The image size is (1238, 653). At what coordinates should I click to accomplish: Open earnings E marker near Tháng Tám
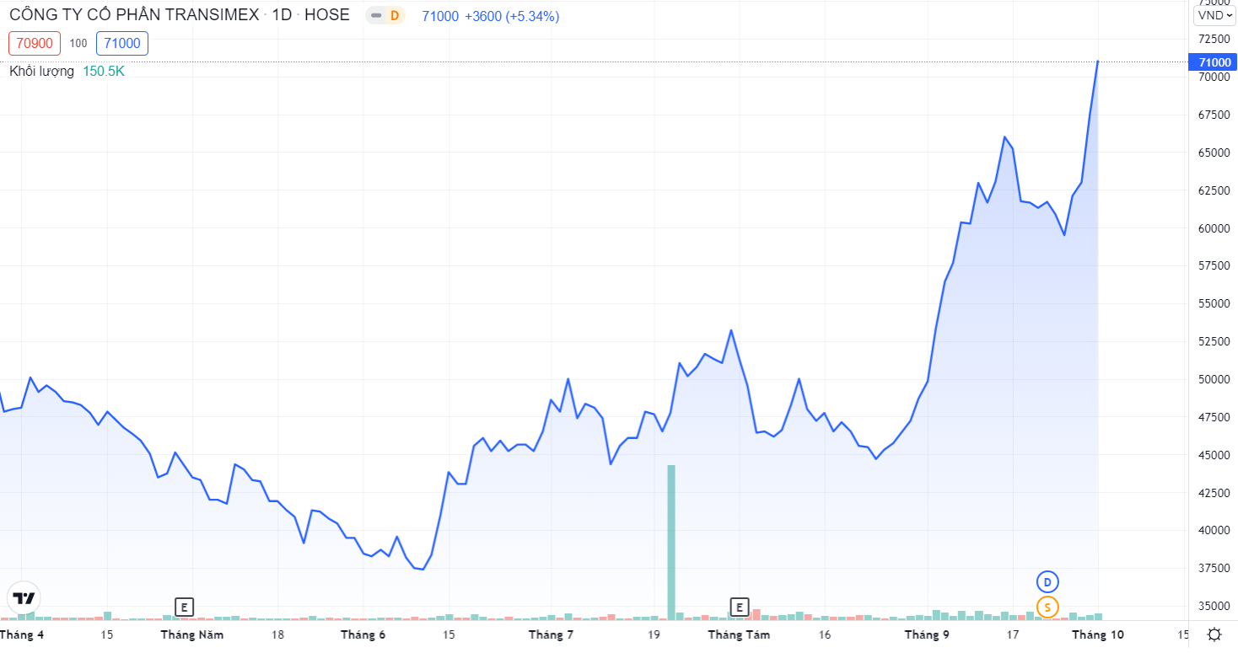(739, 607)
